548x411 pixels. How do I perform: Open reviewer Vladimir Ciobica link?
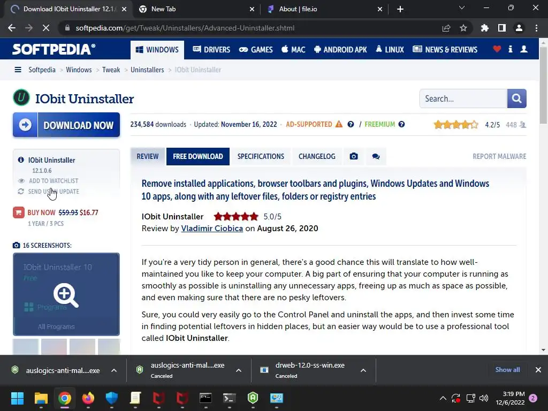pos(212,228)
